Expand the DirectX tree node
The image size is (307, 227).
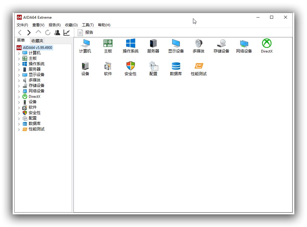click(x=19, y=96)
